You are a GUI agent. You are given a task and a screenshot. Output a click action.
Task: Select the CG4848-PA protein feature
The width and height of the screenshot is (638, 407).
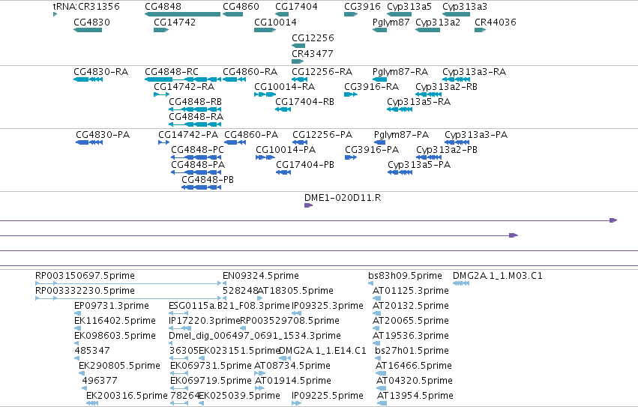point(196,172)
